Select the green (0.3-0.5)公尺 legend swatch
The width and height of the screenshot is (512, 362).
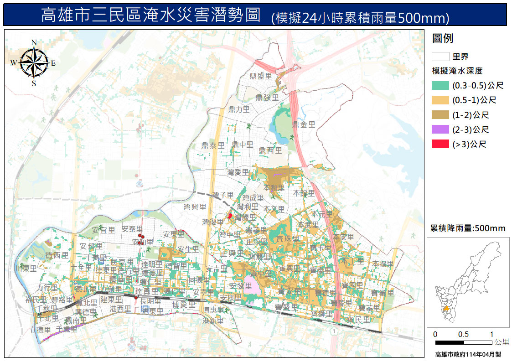coord(440,85)
